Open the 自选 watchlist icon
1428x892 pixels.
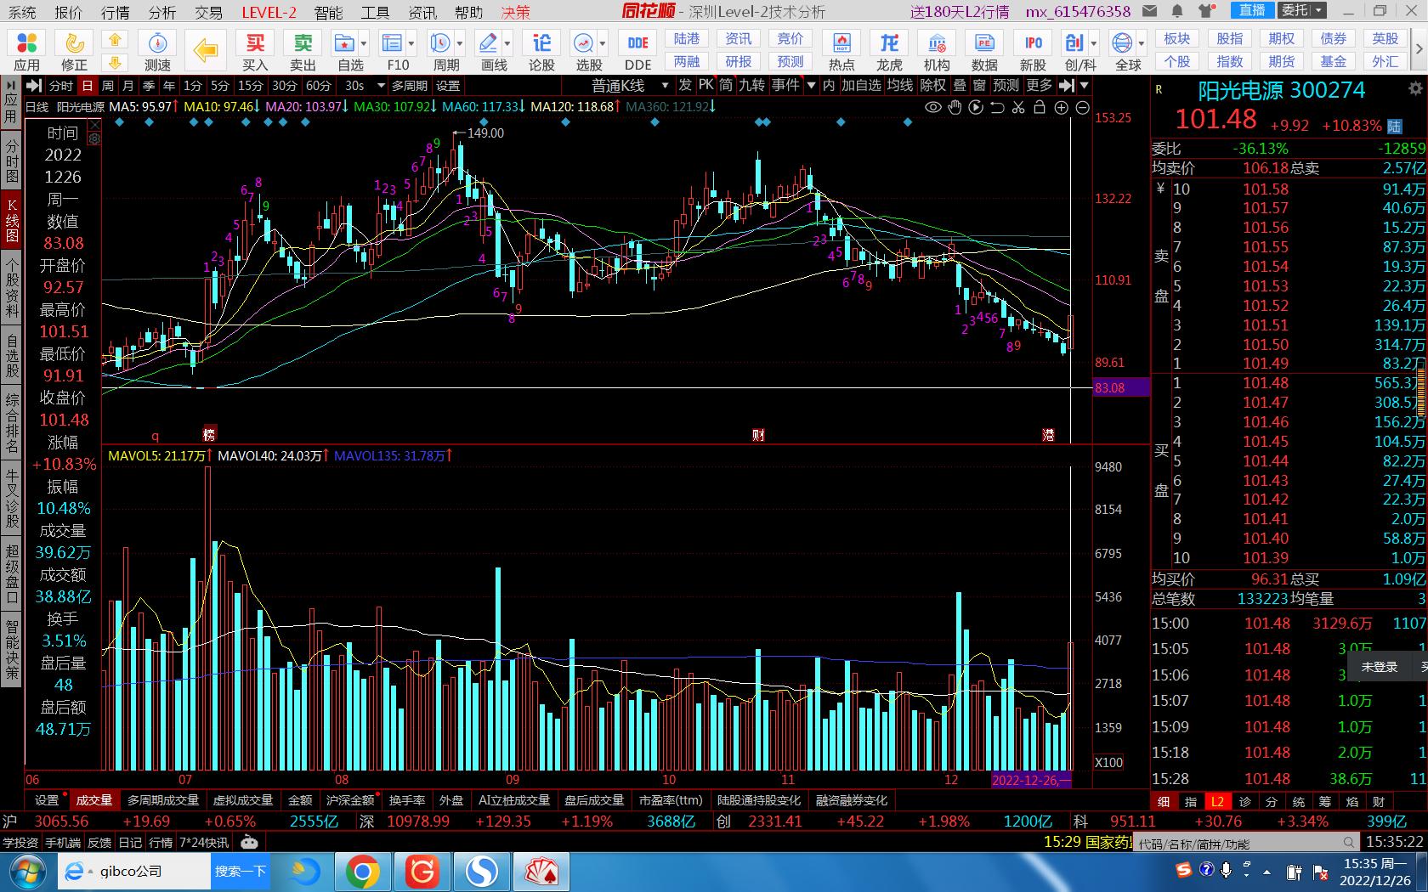(345, 51)
